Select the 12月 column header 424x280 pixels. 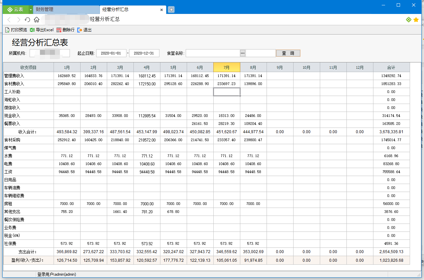(360, 67)
